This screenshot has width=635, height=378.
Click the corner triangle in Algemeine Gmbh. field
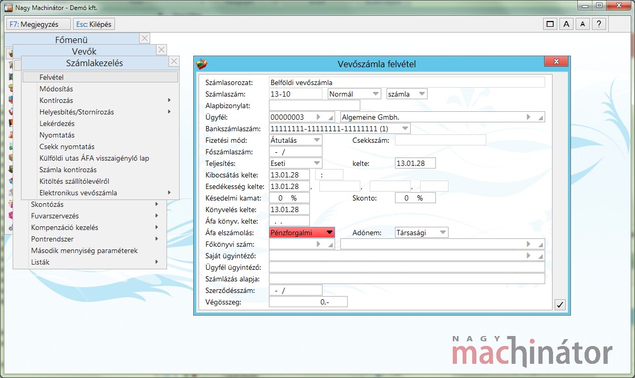click(x=540, y=118)
